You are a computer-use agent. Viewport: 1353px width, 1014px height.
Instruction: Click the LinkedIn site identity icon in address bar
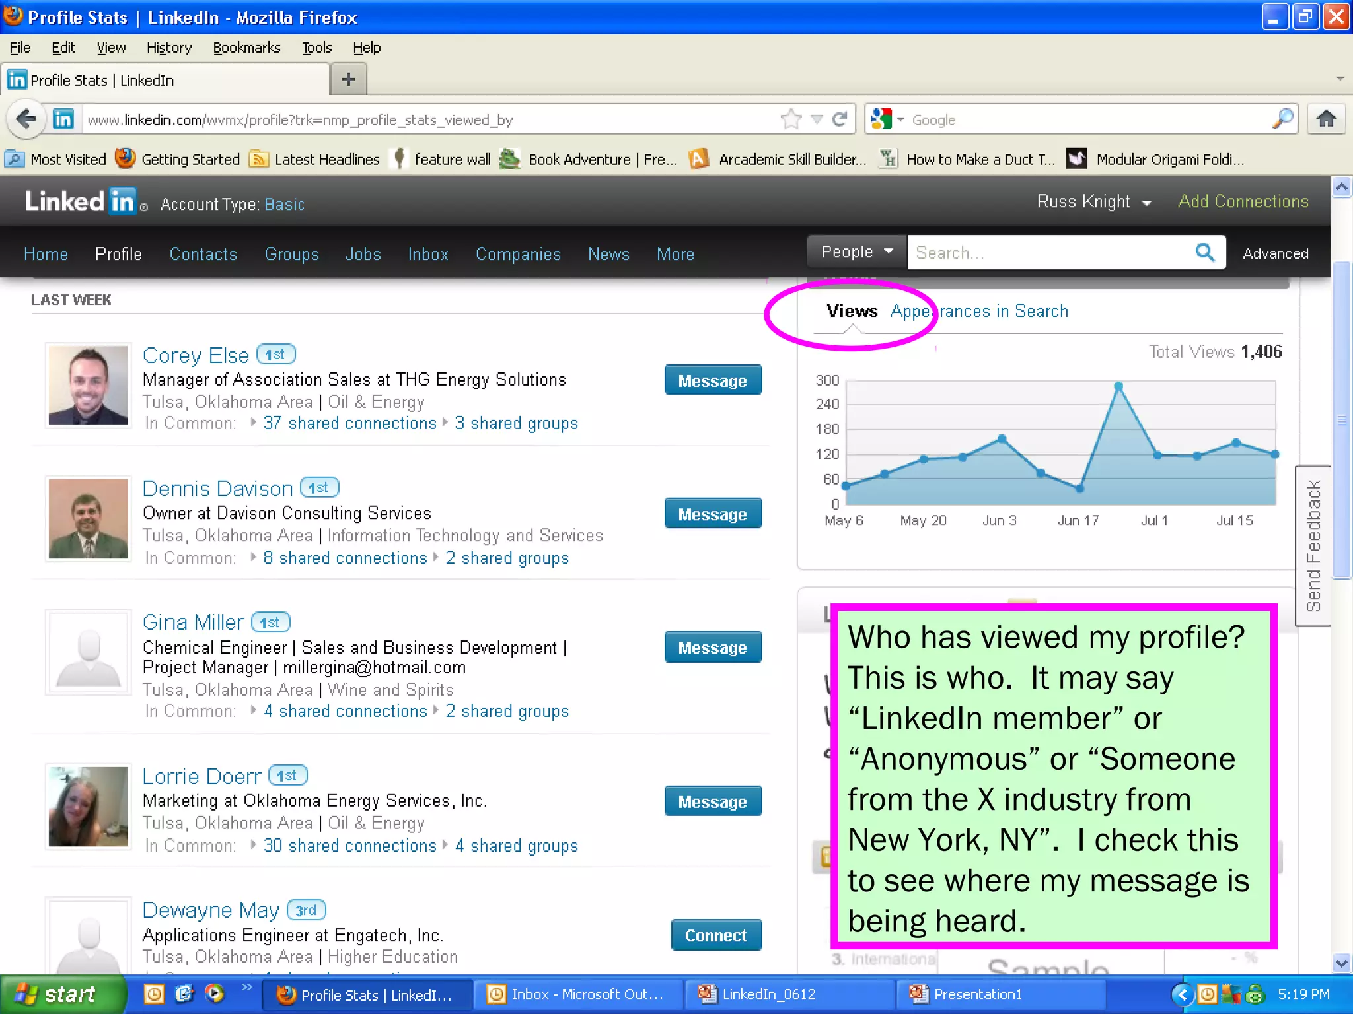[x=63, y=119]
